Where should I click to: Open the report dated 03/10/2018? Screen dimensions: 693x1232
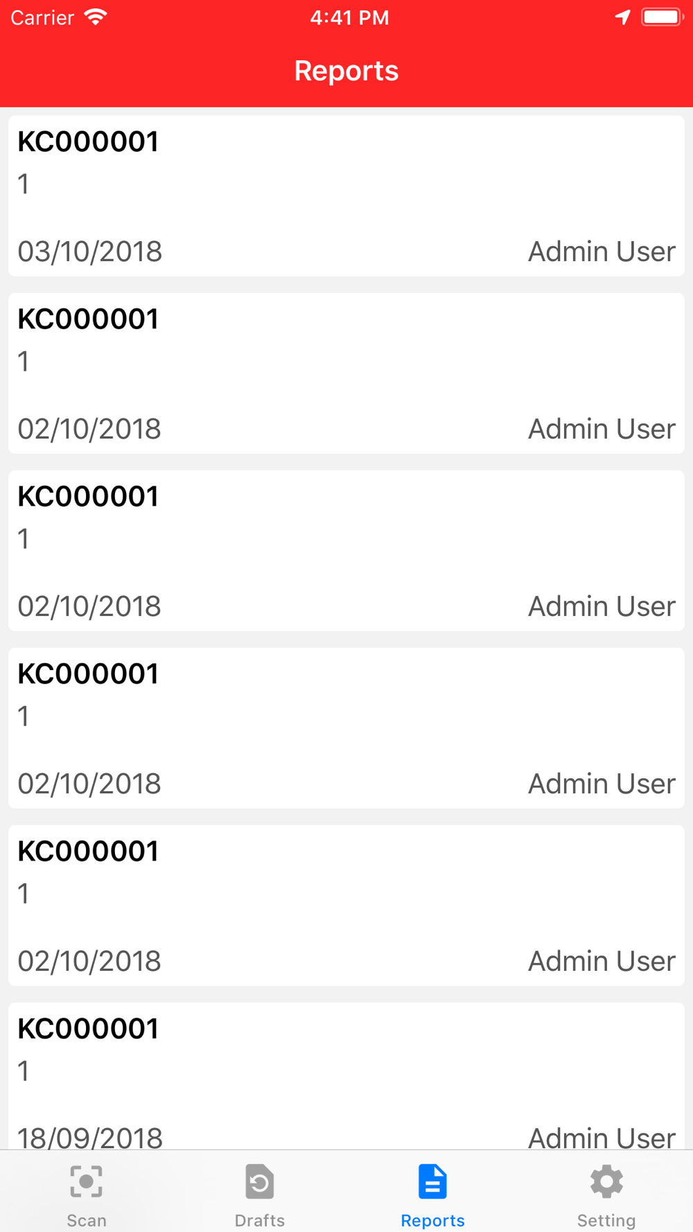click(x=346, y=196)
